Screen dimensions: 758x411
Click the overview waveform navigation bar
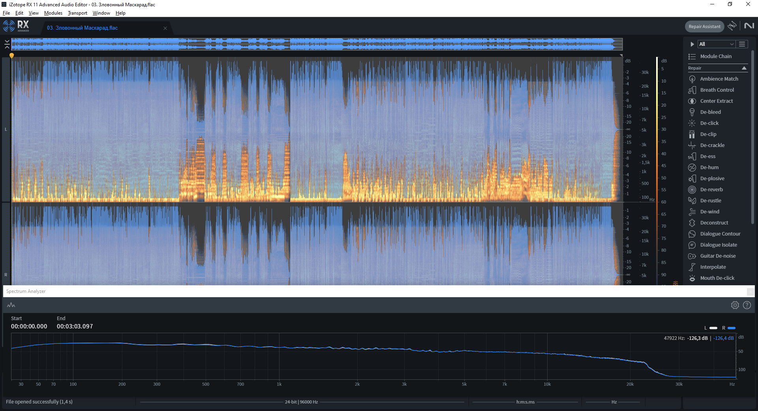[x=317, y=44]
